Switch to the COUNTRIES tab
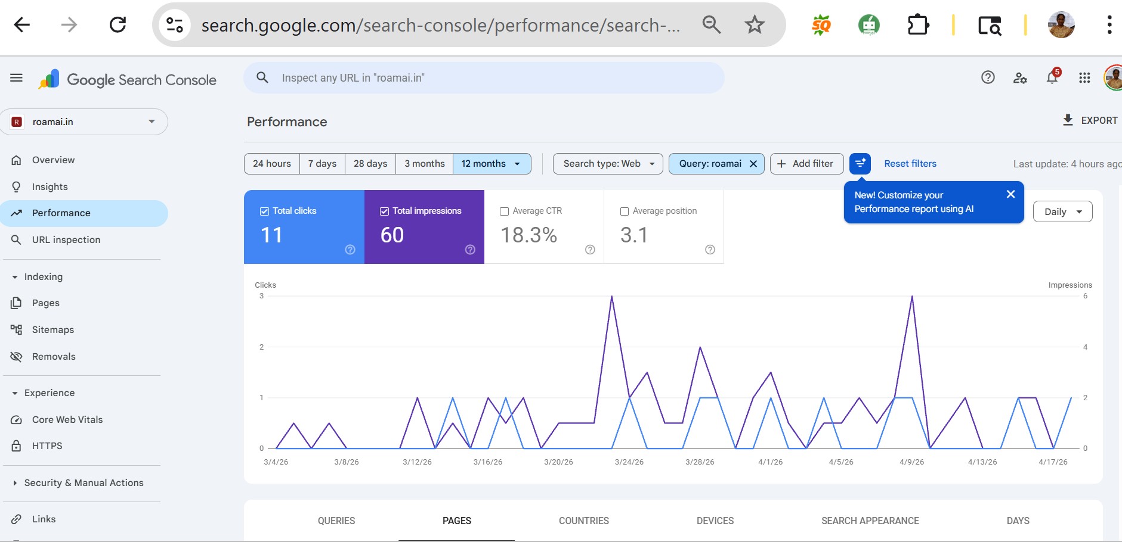 (x=584, y=521)
